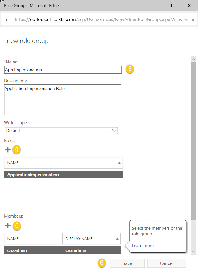Sort members by DISPLAY NAME arrow

(117, 239)
